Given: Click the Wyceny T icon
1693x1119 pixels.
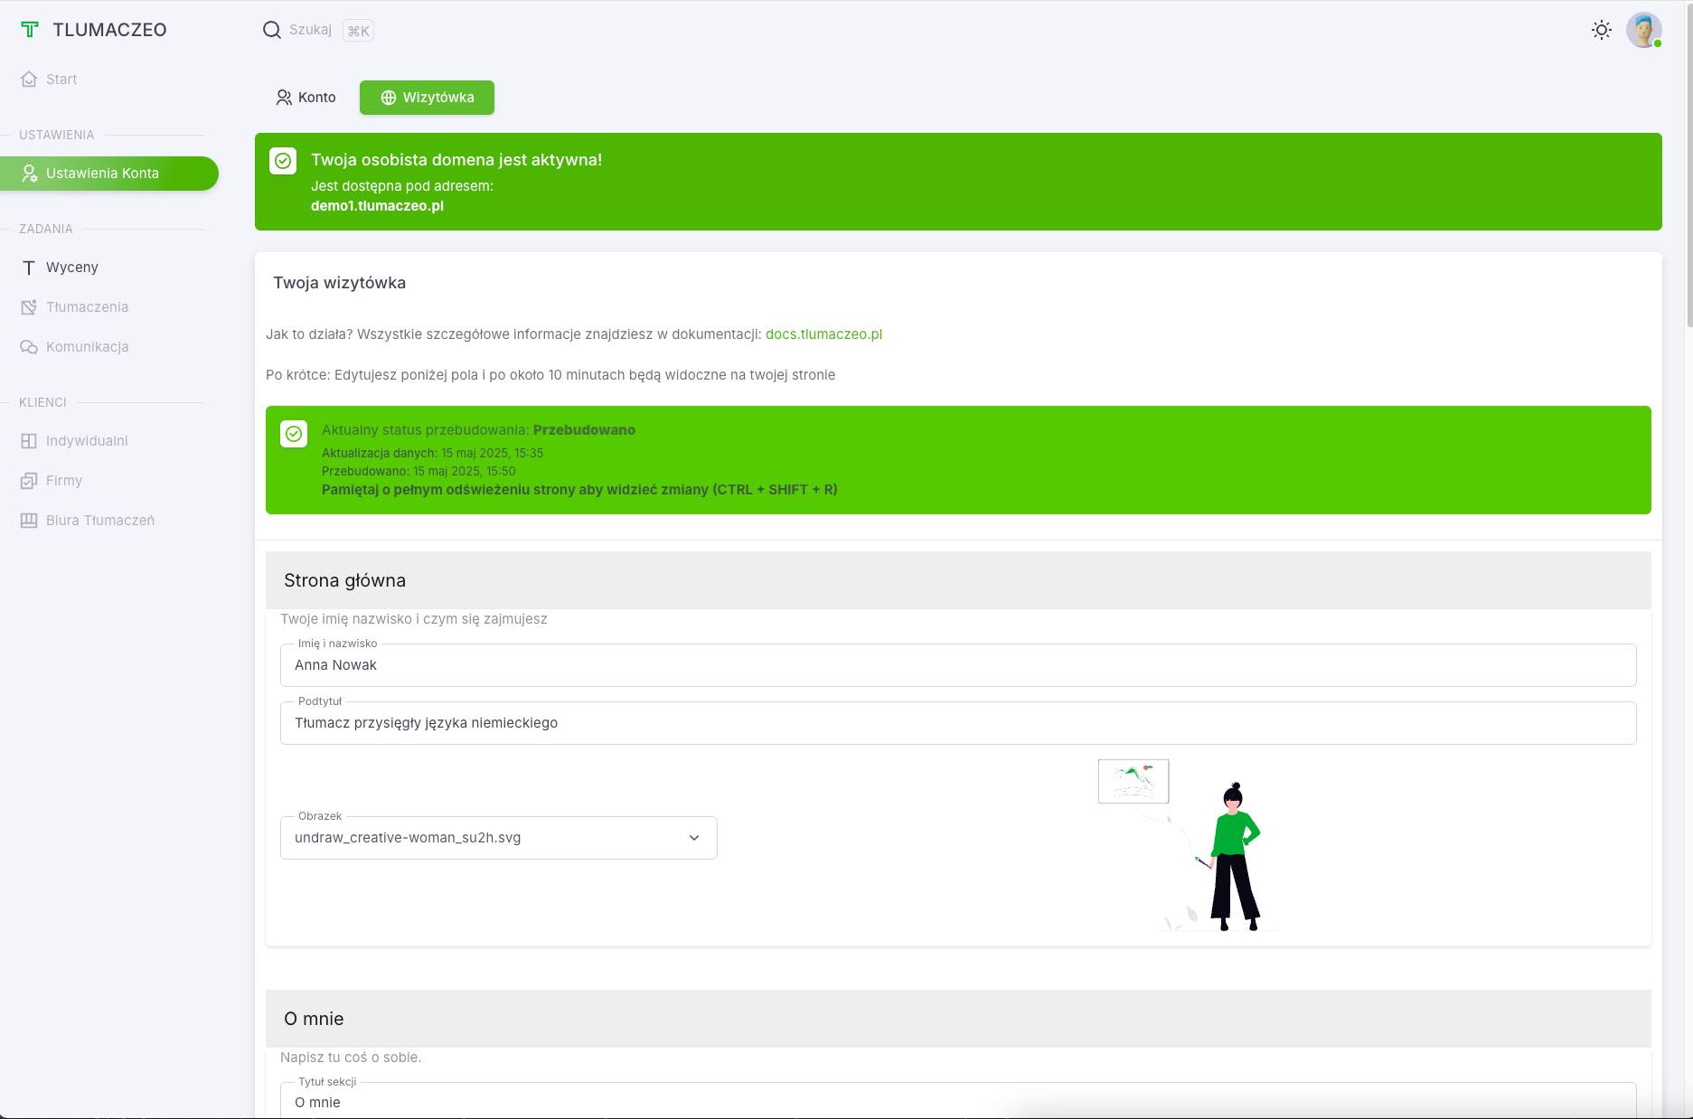Looking at the screenshot, I should tap(29, 268).
